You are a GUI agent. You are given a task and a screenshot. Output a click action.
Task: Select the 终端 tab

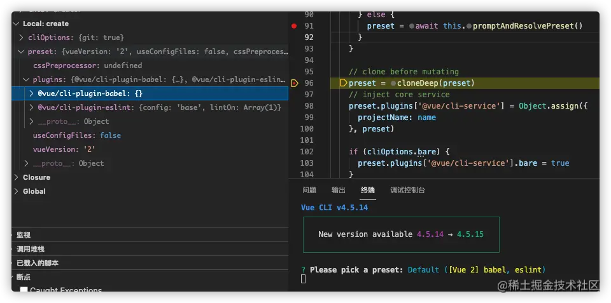(x=368, y=190)
